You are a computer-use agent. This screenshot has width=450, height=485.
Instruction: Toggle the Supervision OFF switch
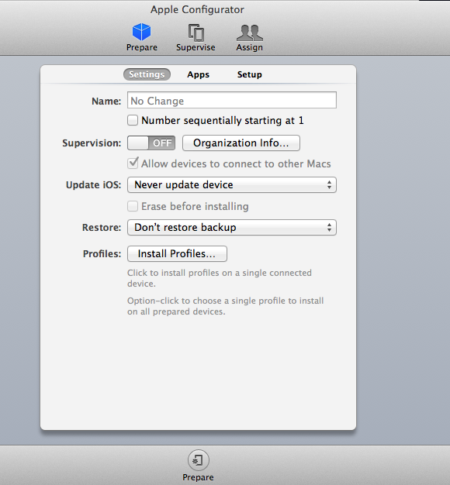tap(151, 143)
